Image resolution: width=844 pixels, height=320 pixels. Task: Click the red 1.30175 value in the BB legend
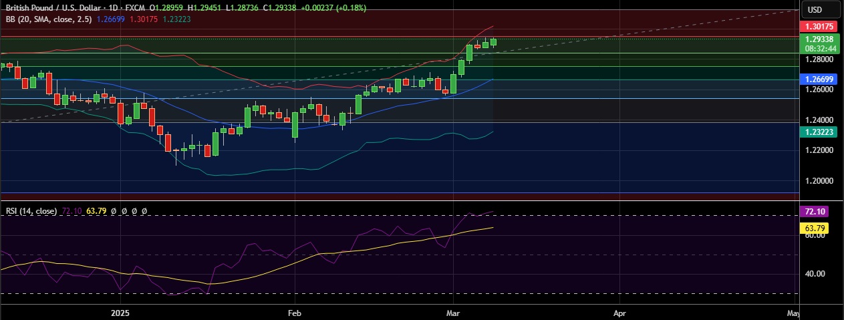[142, 19]
